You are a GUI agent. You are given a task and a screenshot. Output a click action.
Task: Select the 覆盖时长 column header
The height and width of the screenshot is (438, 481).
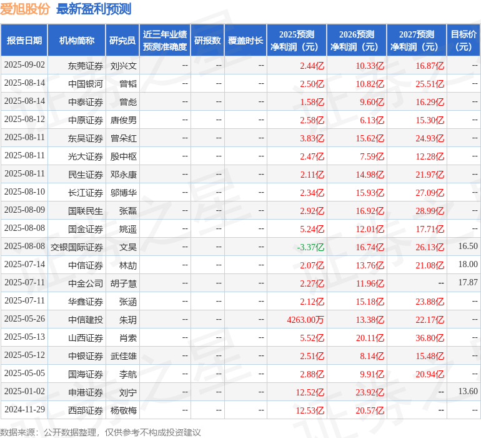[245, 41]
